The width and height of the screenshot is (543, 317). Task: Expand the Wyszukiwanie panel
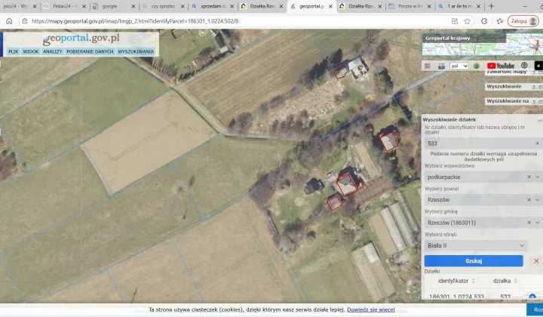(541, 87)
